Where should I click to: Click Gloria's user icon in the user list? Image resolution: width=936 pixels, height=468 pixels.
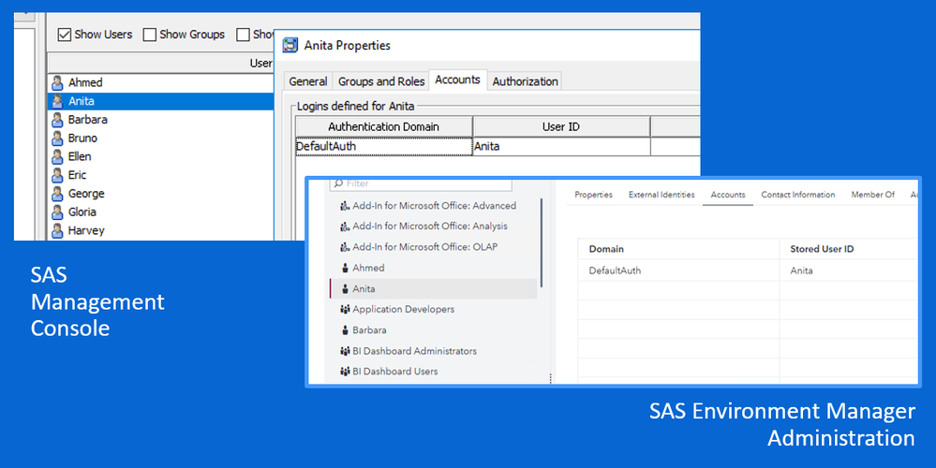(x=57, y=212)
